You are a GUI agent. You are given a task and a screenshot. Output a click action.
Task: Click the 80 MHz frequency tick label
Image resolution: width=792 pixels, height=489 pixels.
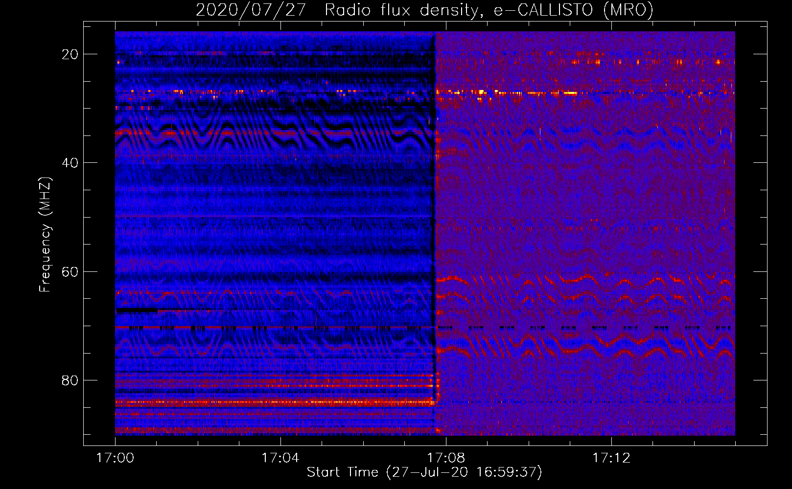70,380
